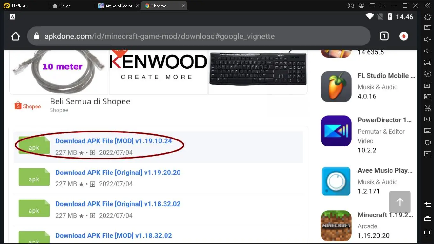Close the Arena of Valor tab
Image resolution: width=434 pixels, height=244 pixels.
[x=137, y=6]
